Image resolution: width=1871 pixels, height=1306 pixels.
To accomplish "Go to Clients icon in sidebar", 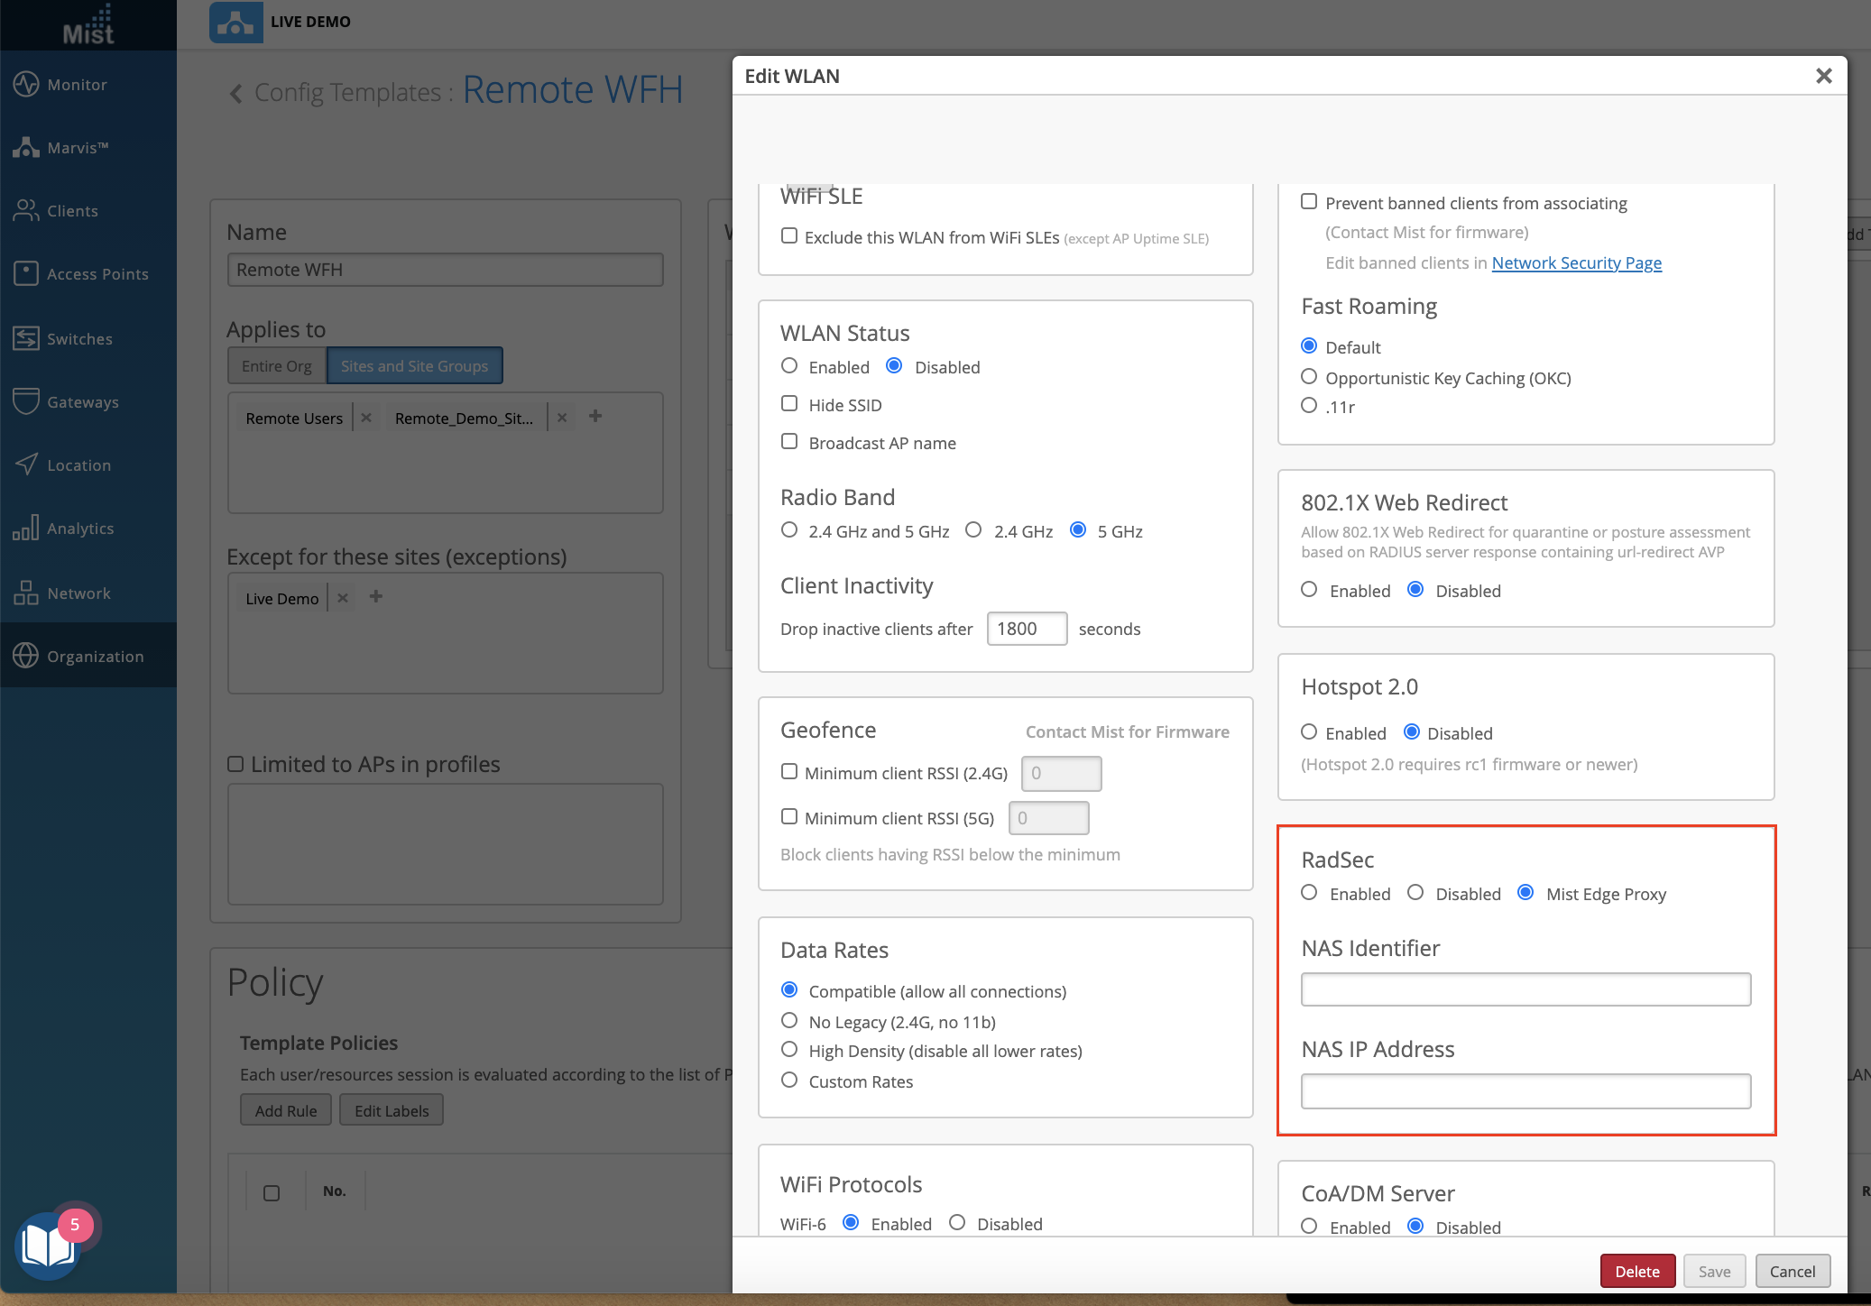I will 26,211.
